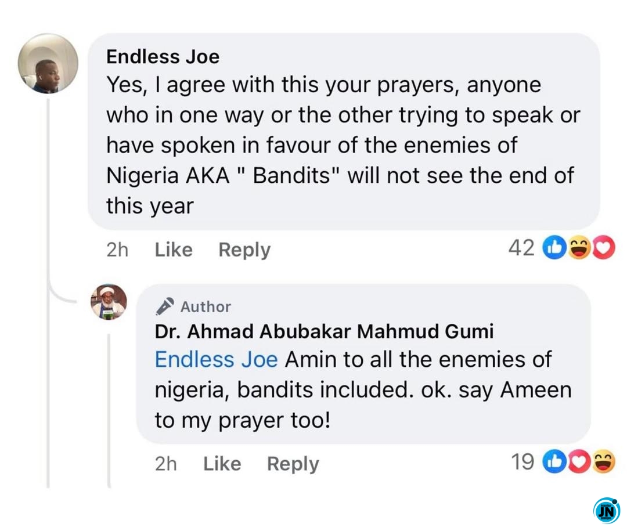Reply to Endless Joe's comment
Screen dimensions: 627x531
244,250
